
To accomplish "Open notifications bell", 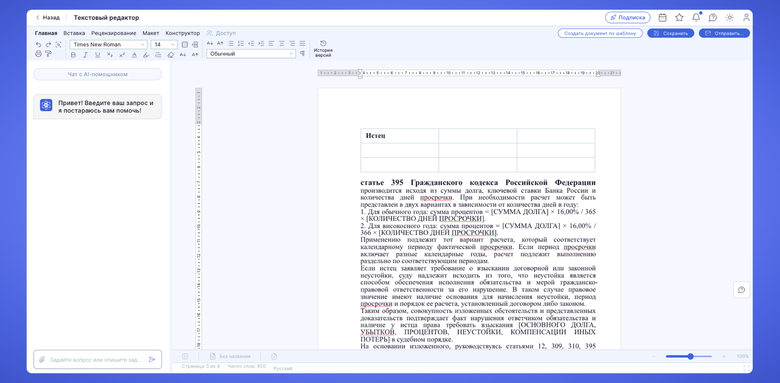I will 696,17.
